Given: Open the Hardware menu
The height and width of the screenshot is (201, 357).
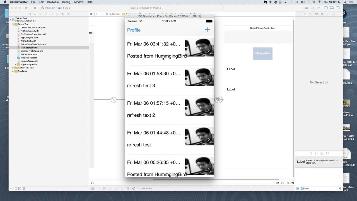Looking at the screenshot, I should 53,2.
